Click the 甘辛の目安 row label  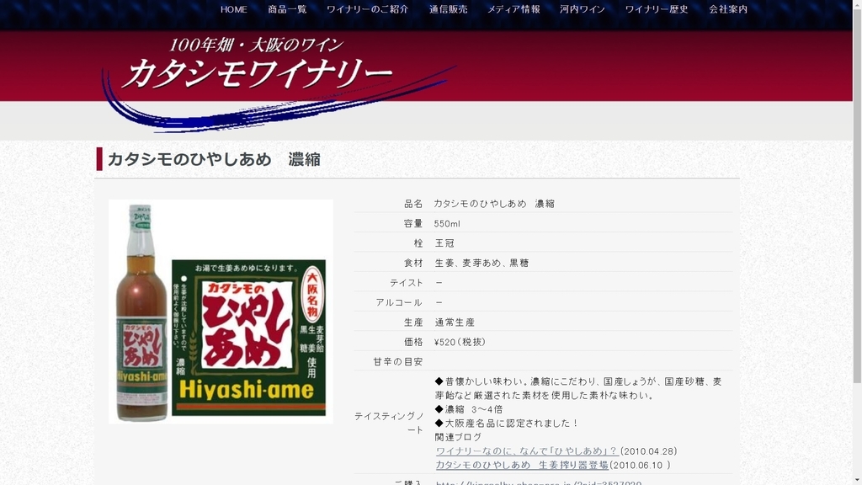pyautogui.click(x=398, y=362)
